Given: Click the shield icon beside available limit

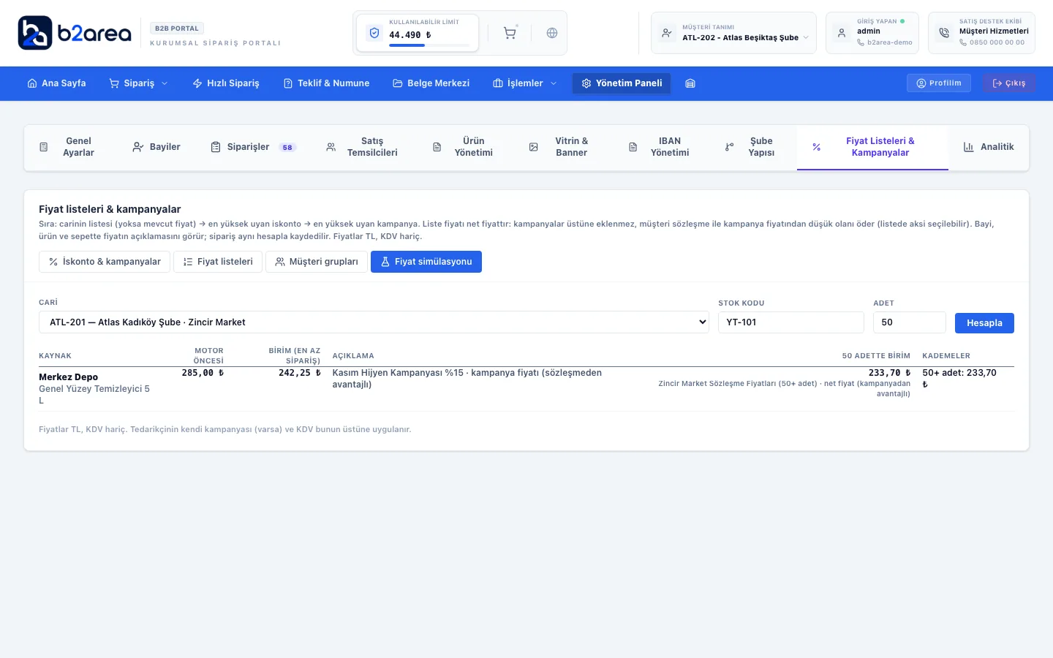Looking at the screenshot, I should [x=374, y=33].
